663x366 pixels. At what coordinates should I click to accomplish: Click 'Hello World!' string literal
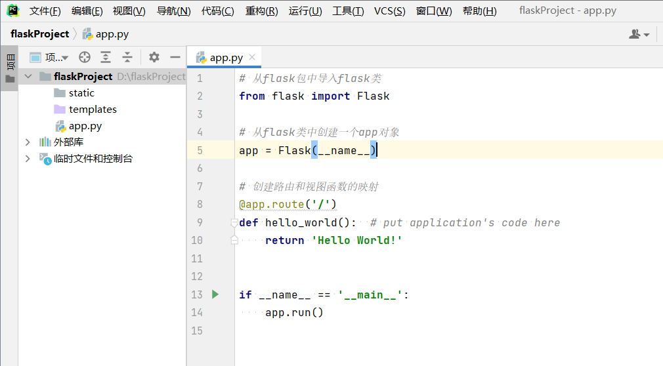click(x=357, y=241)
